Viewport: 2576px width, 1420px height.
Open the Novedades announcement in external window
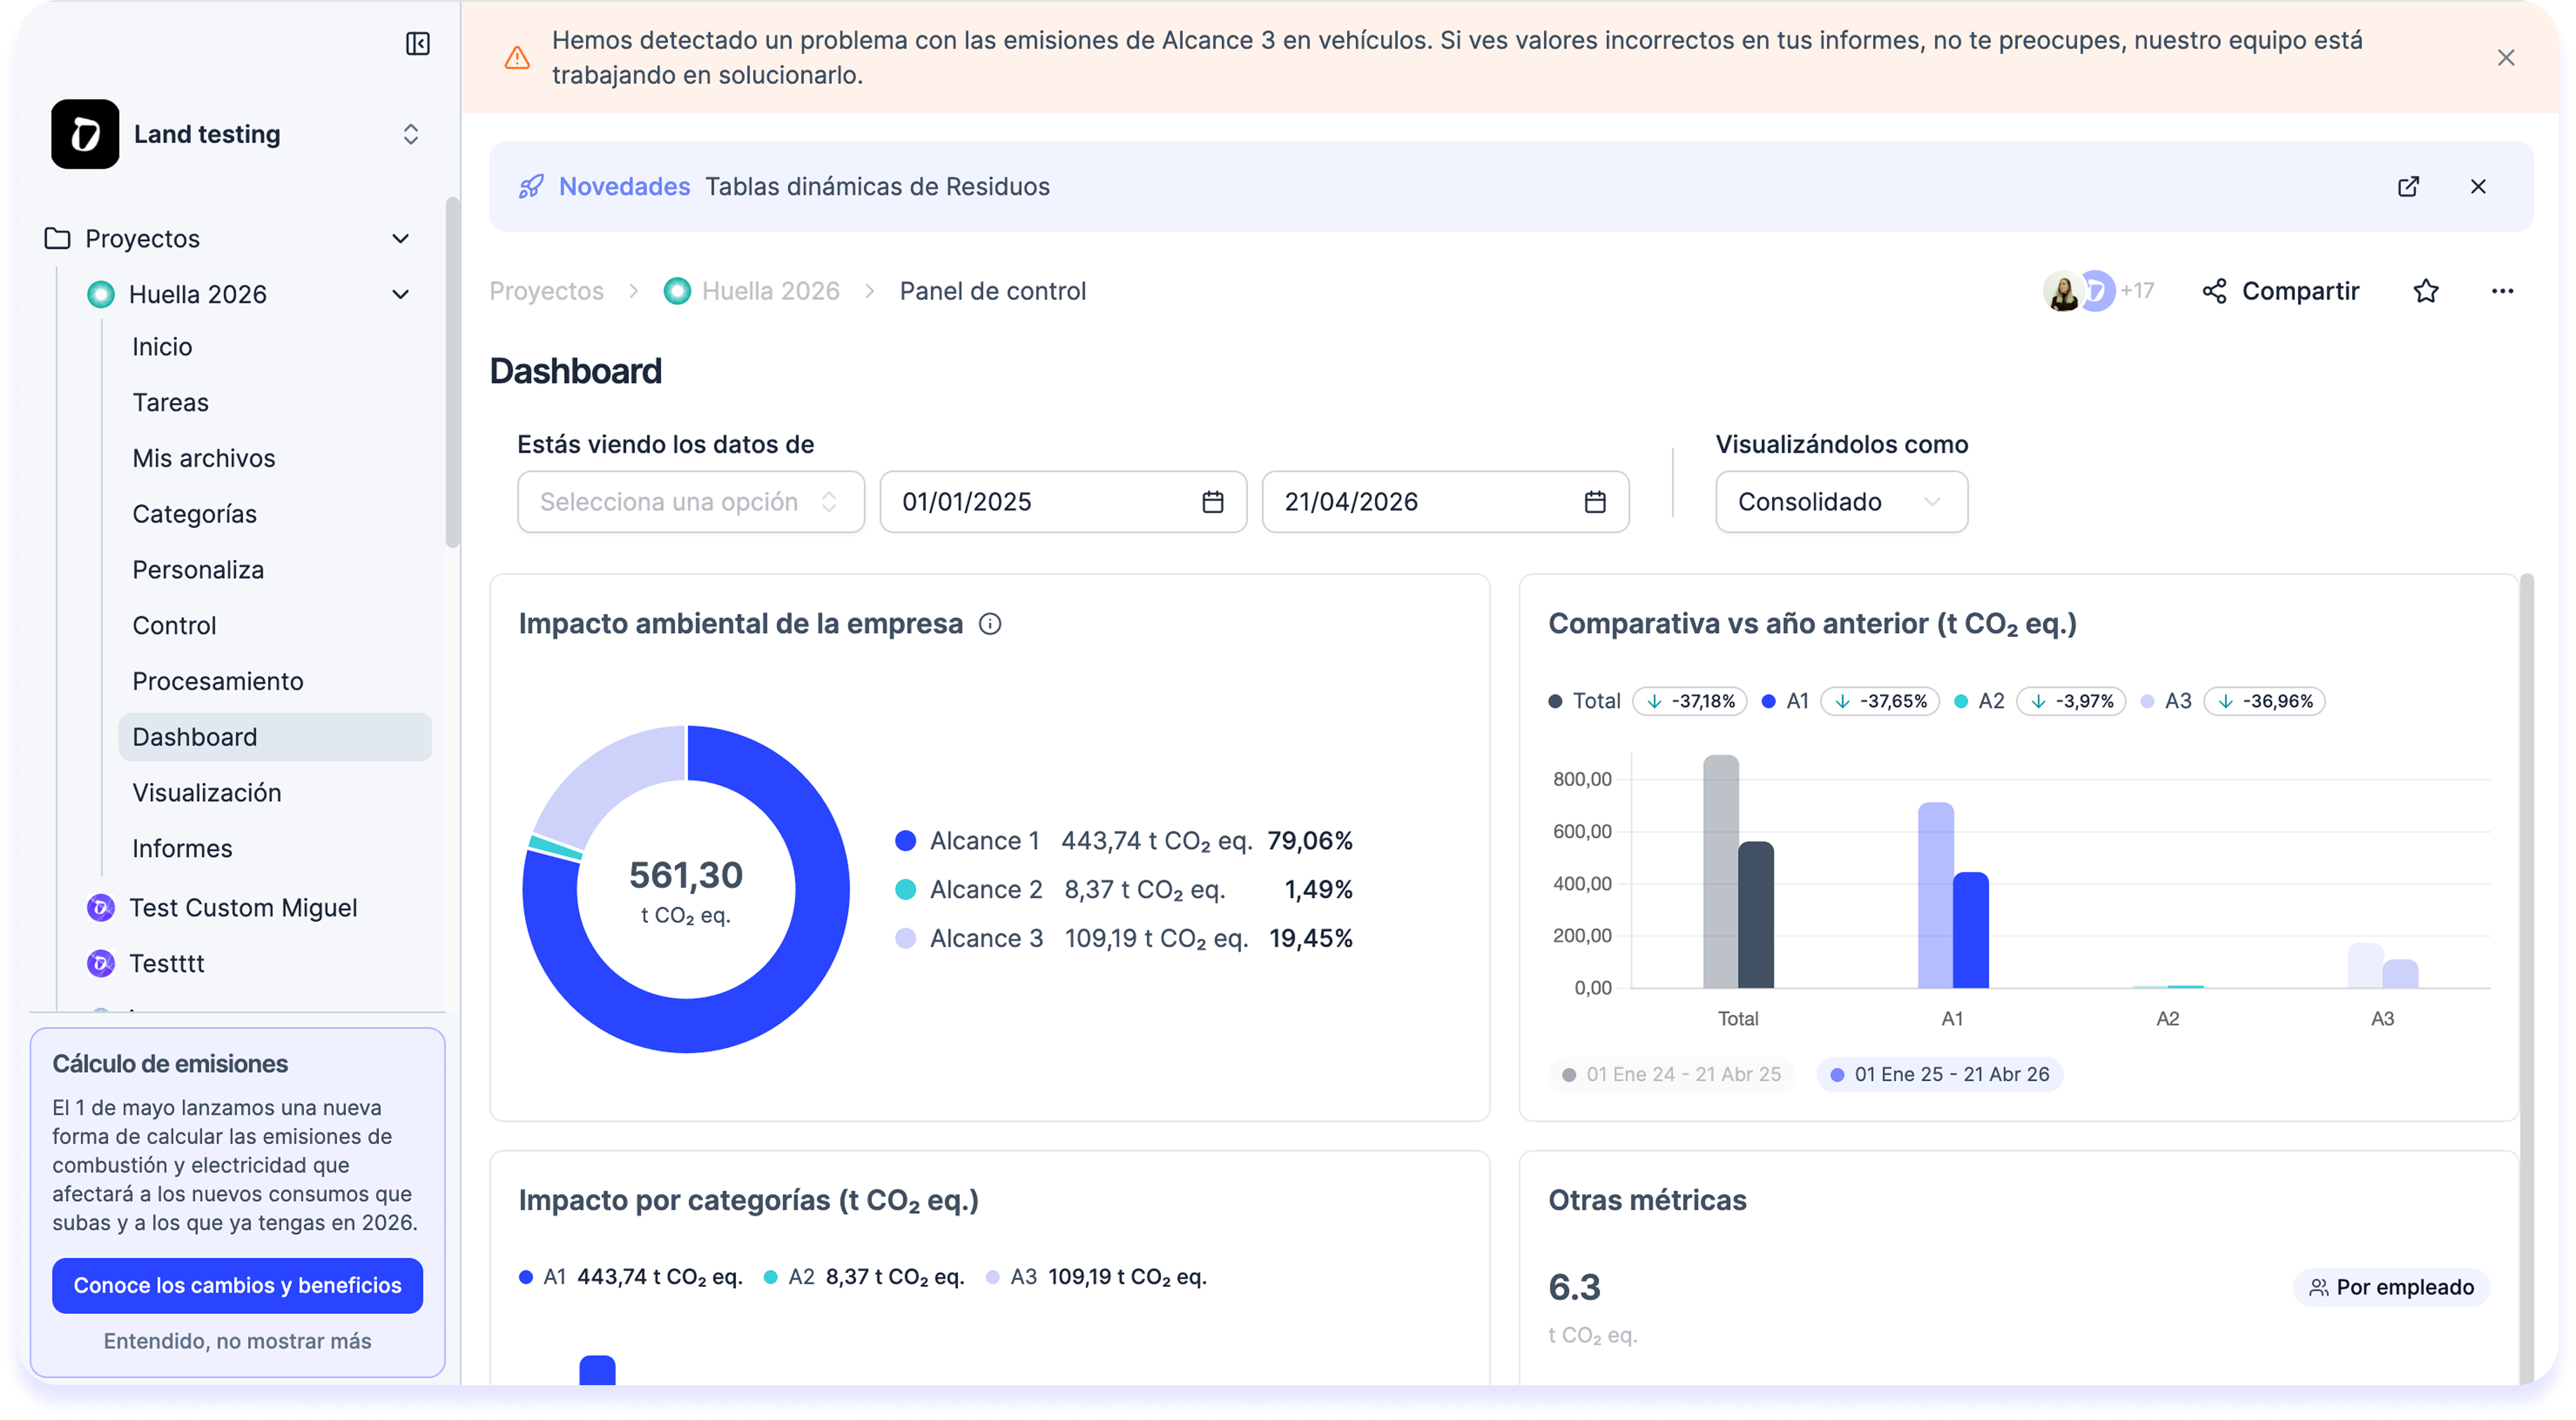click(2409, 186)
